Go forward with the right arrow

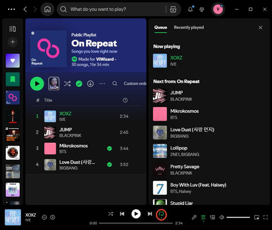[x=35, y=9]
